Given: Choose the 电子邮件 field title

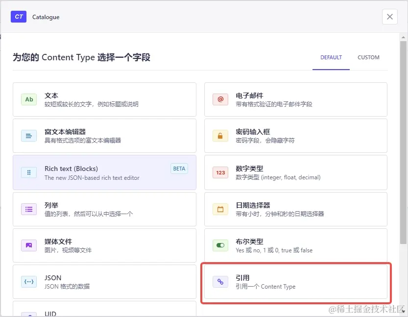Looking at the screenshot, I should pos(249,96).
